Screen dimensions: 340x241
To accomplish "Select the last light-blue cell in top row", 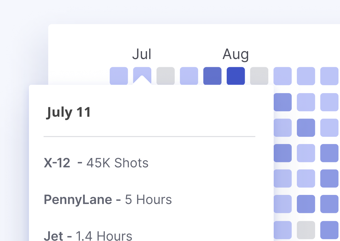I will 329,76.
